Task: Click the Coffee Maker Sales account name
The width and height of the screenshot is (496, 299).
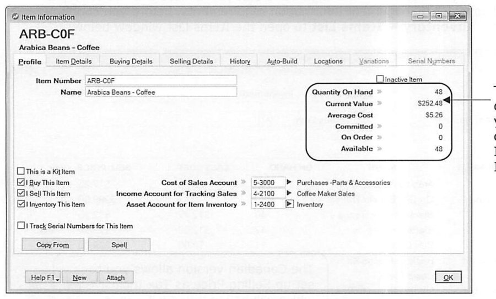Action: click(x=326, y=193)
